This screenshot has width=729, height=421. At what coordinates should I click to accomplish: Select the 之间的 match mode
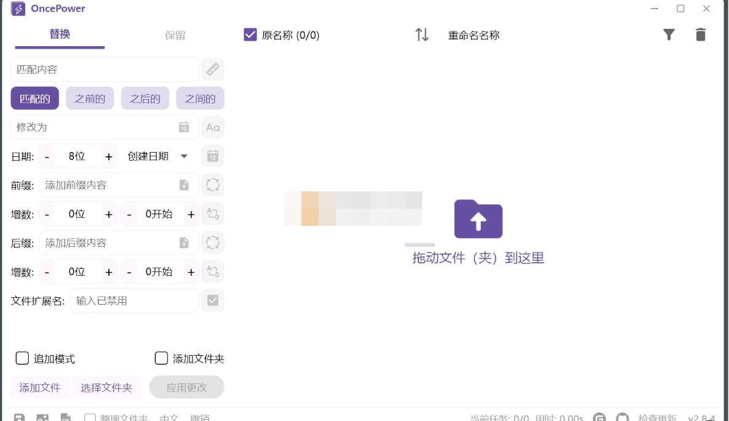[x=200, y=98]
